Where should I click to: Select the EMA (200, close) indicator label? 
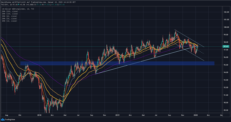click(10, 11)
